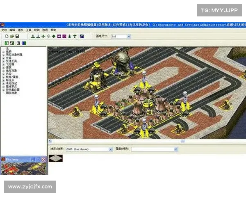Click the blue-green square icon in second toolbar row
The width and height of the screenshot is (246, 197).
pos(24,43)
